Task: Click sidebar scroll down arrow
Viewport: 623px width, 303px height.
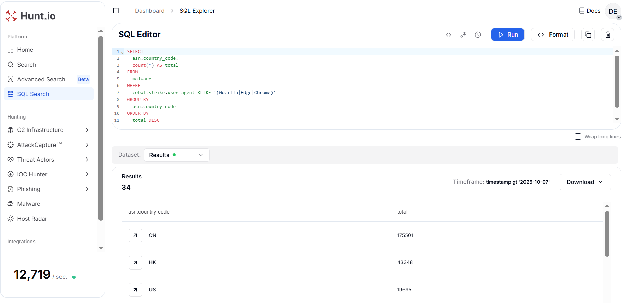Action: 101,248
